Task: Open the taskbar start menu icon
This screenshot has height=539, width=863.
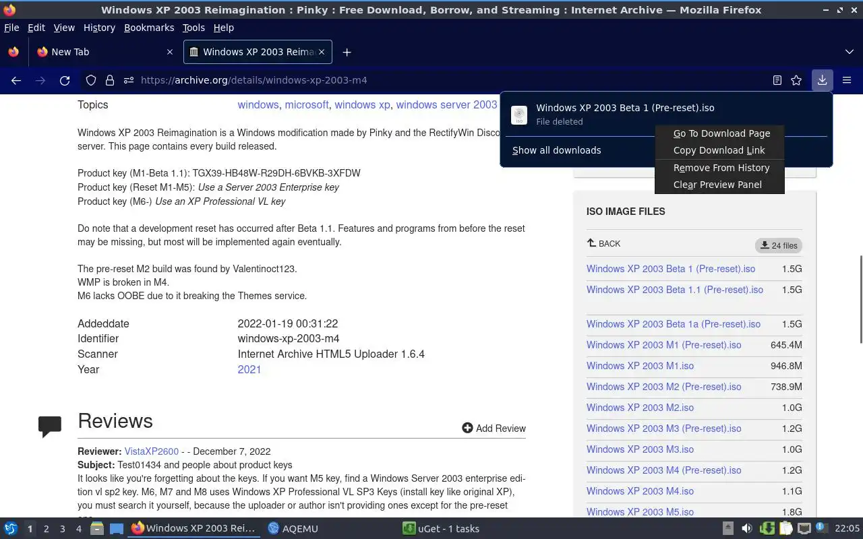Action: point(11,528)
